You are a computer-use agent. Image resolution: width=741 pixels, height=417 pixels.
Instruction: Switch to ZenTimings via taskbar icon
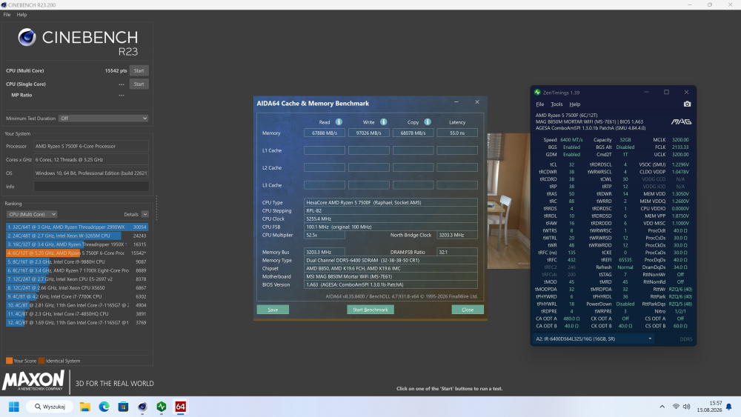click(x=162, y=407)
